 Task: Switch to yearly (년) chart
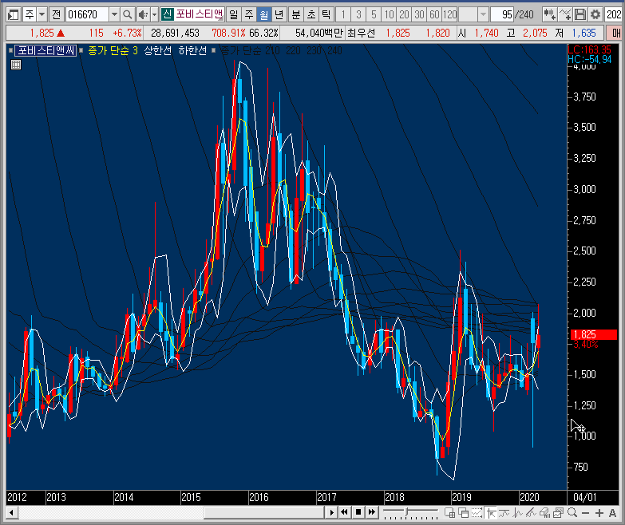(279, 14)
